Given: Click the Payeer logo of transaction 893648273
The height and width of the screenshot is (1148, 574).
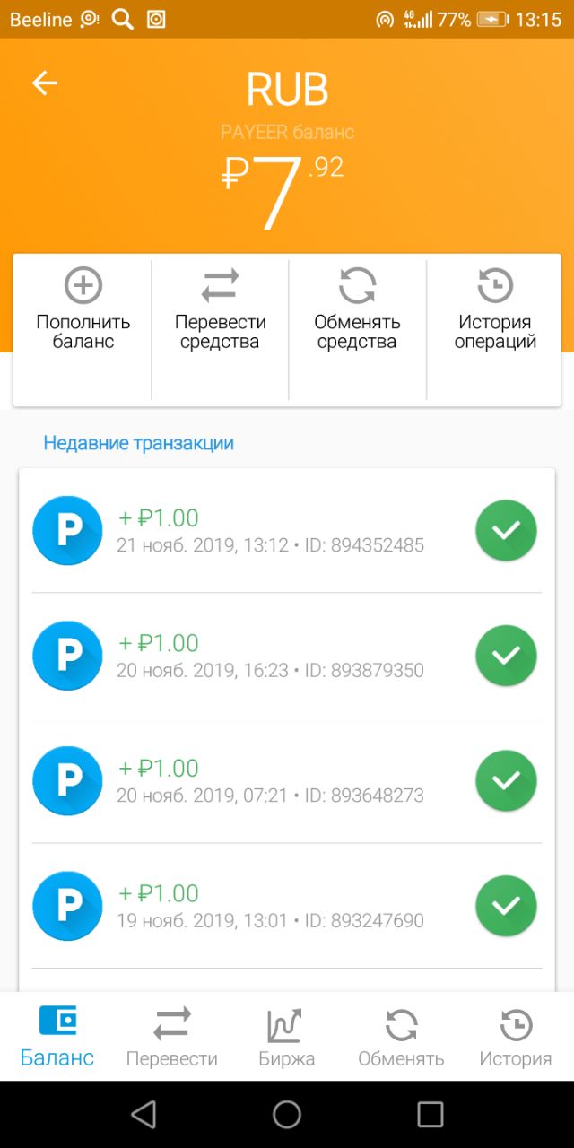Looking at the screenshot, I should (67, 780).
